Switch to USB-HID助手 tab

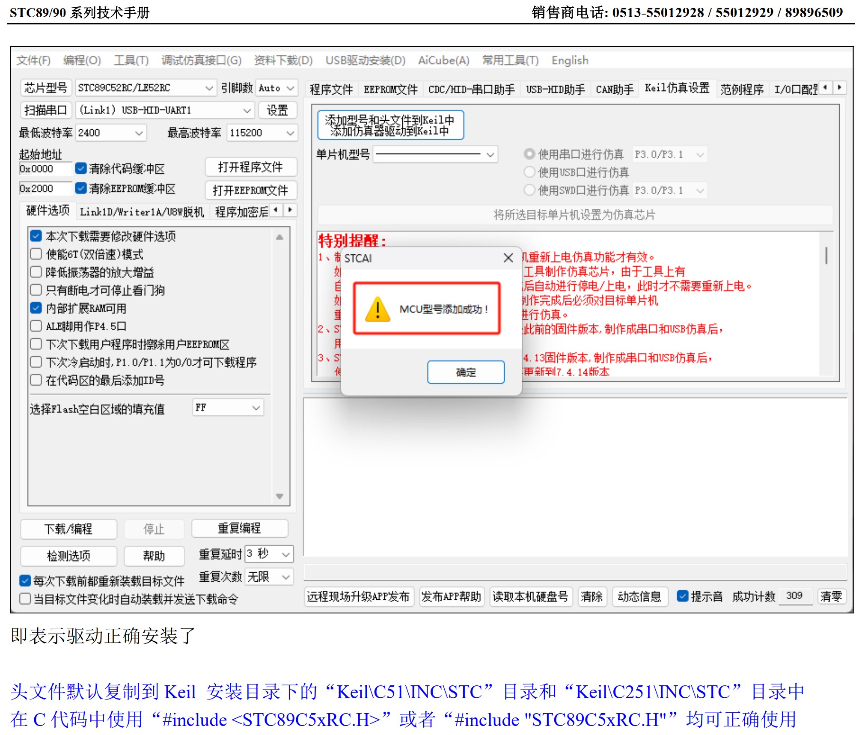pyautogui.click(x=555, y=89)
